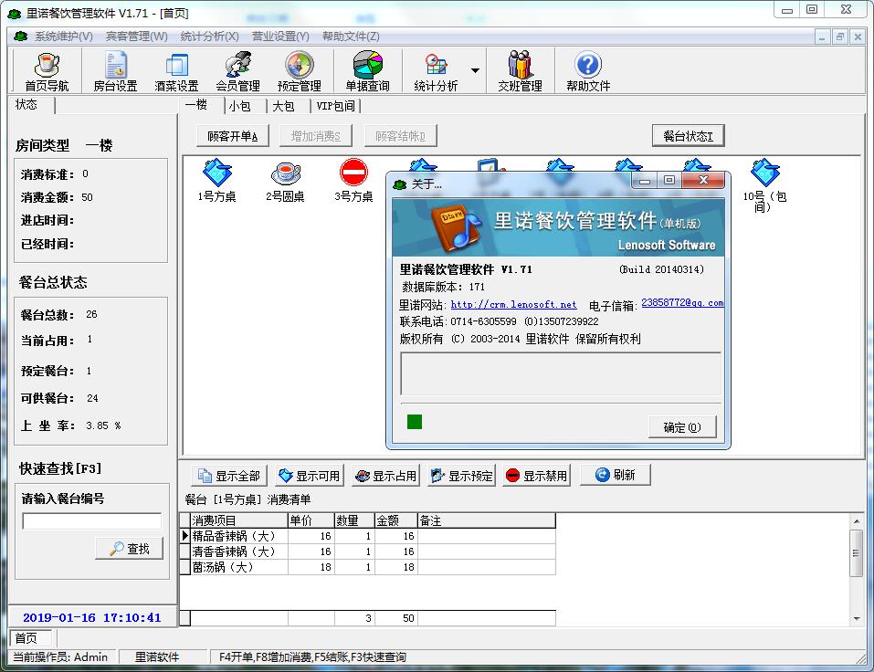Open the 系统维护(V) menu
874x672 pixels.
pyautogui.click(x=64, y=37)
